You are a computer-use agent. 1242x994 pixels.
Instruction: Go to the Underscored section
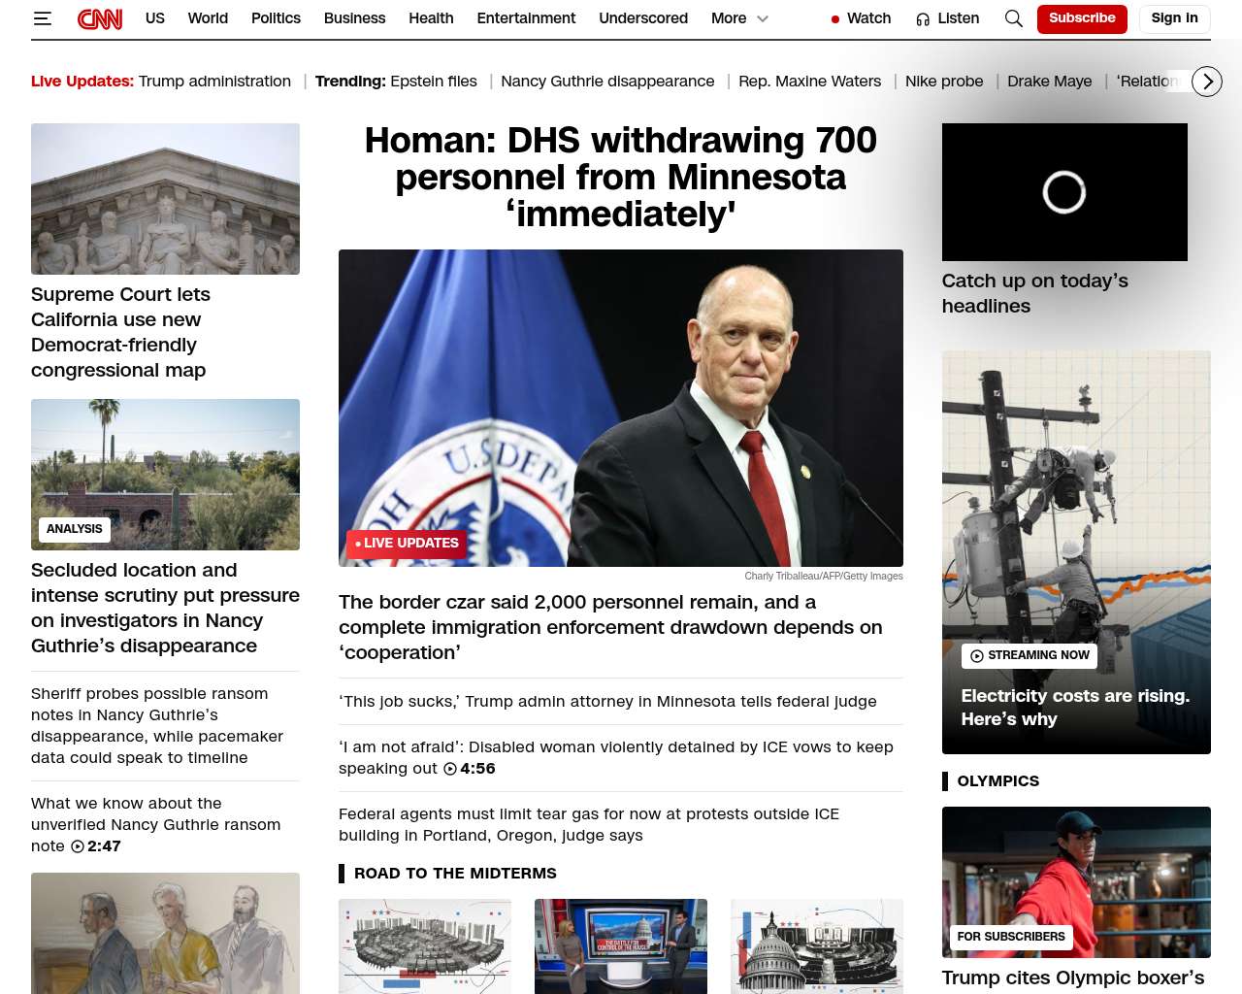coord(643,18)
